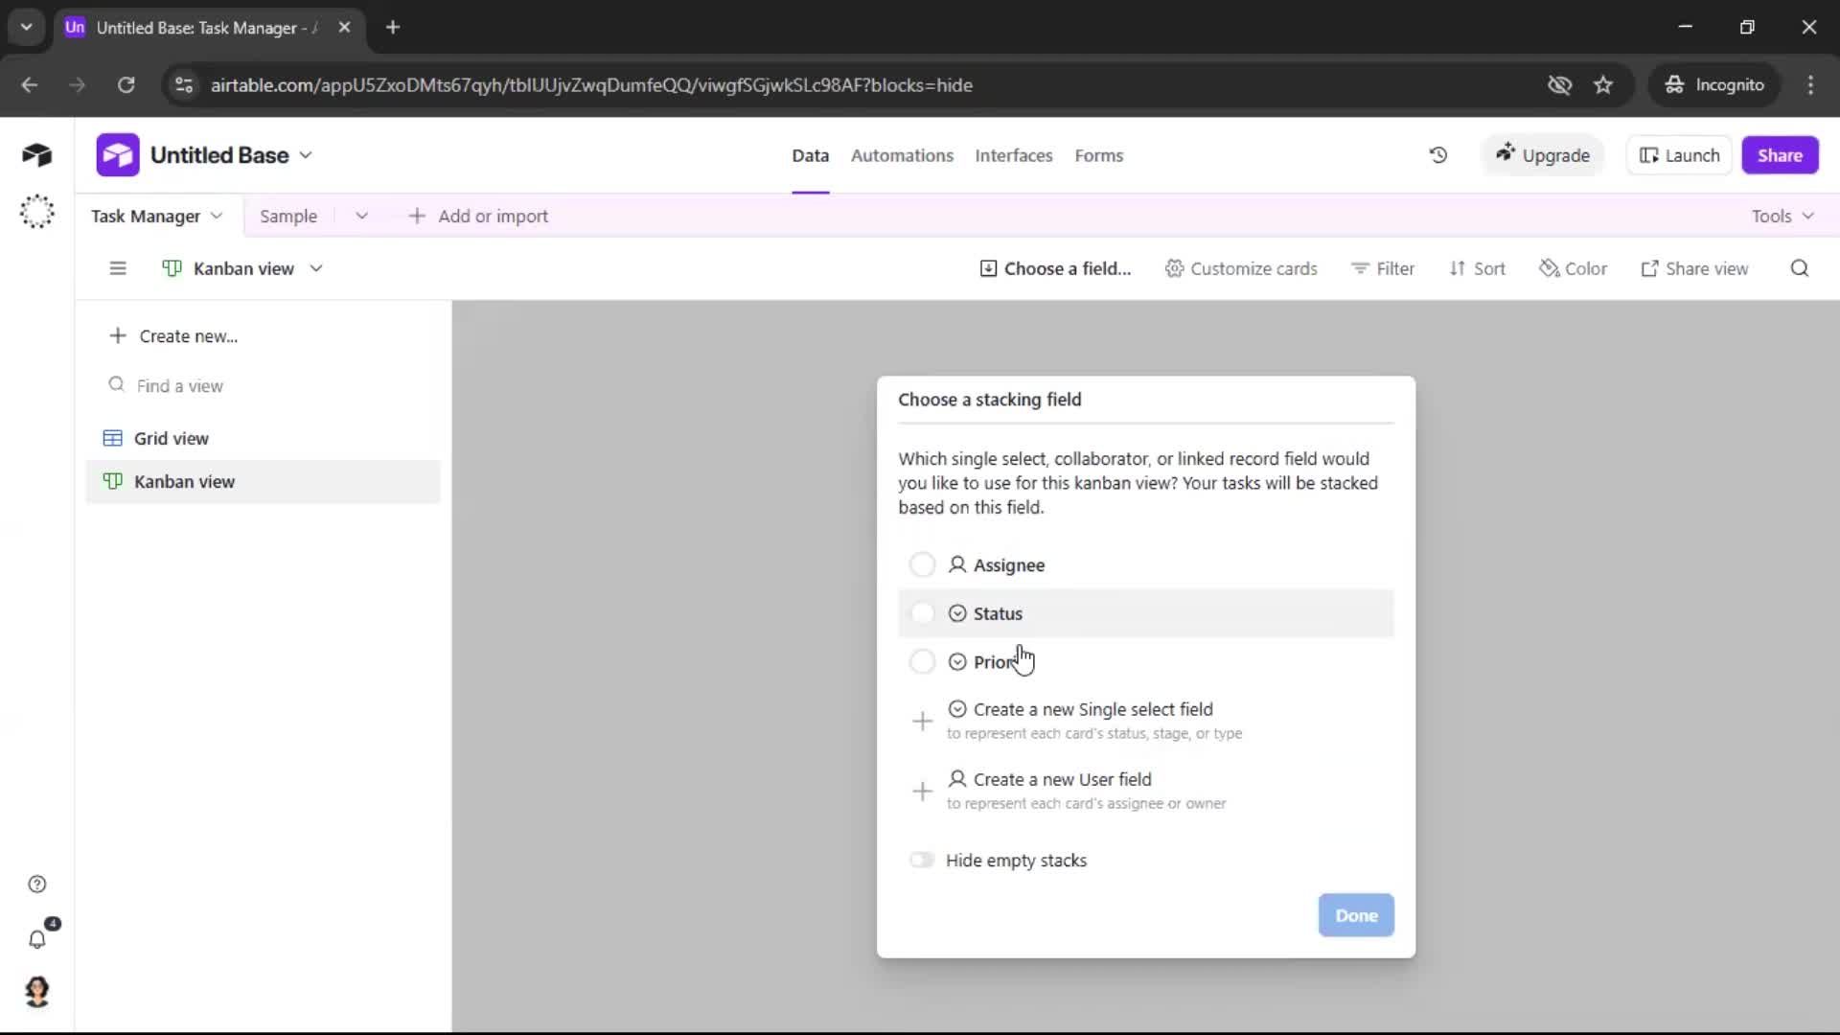Click Add or import
1840x1035 pixels.
478,216
